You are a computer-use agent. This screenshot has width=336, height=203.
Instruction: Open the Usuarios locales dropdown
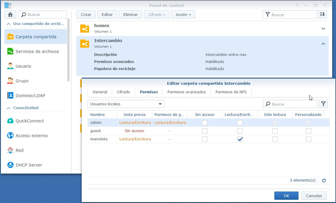(x=126, y=104)
